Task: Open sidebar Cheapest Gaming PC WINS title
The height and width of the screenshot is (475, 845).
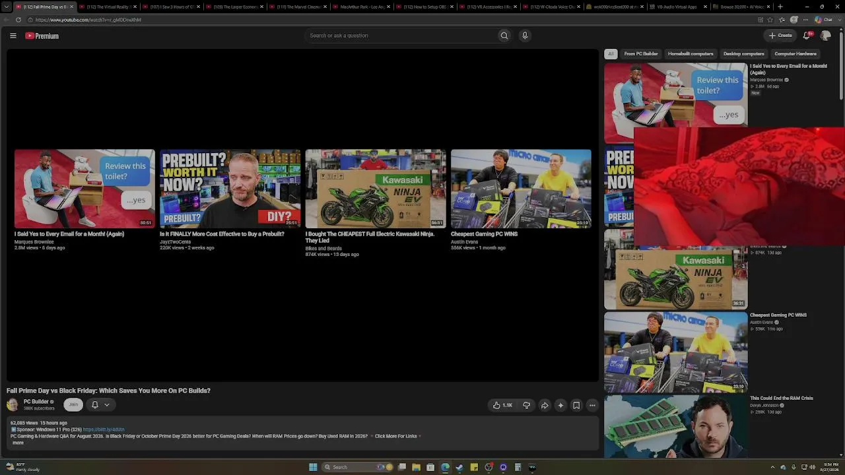Action: tap(778, 315)
